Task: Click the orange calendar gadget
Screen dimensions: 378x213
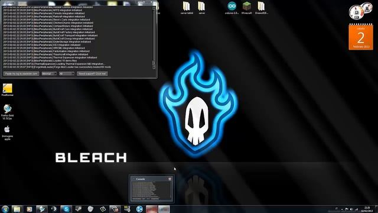Action: 361,37
